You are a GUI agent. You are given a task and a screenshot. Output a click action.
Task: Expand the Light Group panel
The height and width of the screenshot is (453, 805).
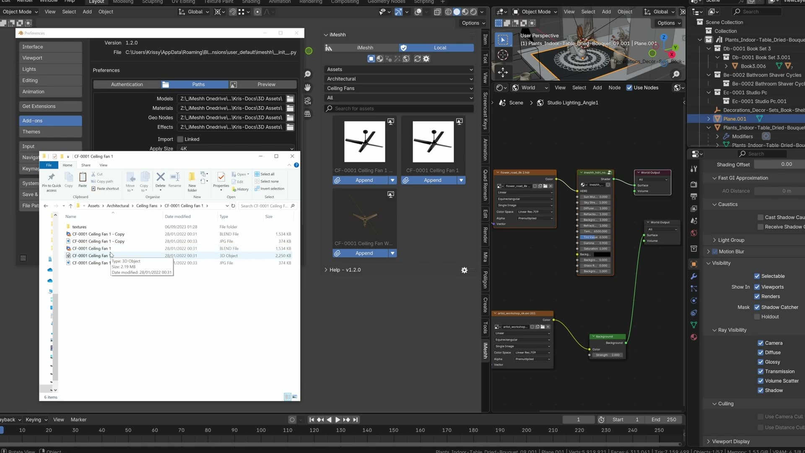[x=731, y=240]
